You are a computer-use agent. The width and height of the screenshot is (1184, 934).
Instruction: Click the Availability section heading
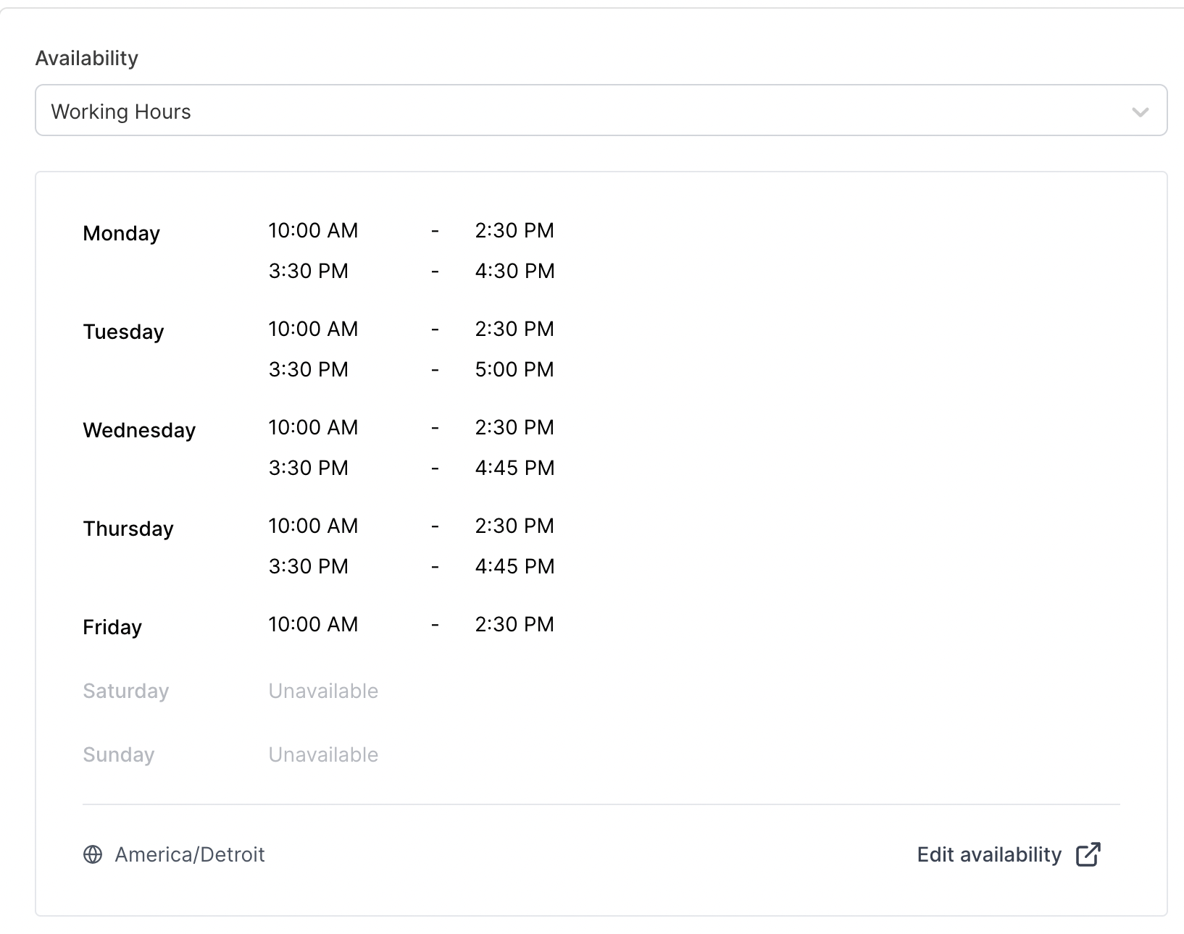[x=87, y=58]
